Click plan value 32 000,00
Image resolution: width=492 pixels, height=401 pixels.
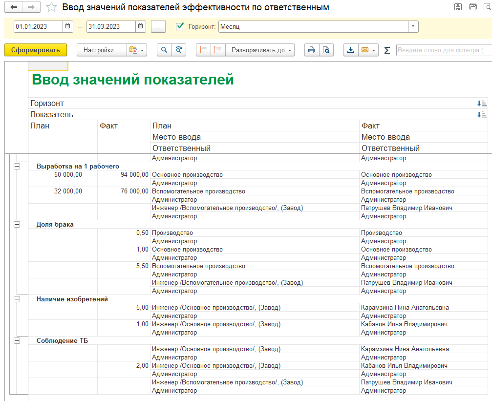(x=68, y=191)
